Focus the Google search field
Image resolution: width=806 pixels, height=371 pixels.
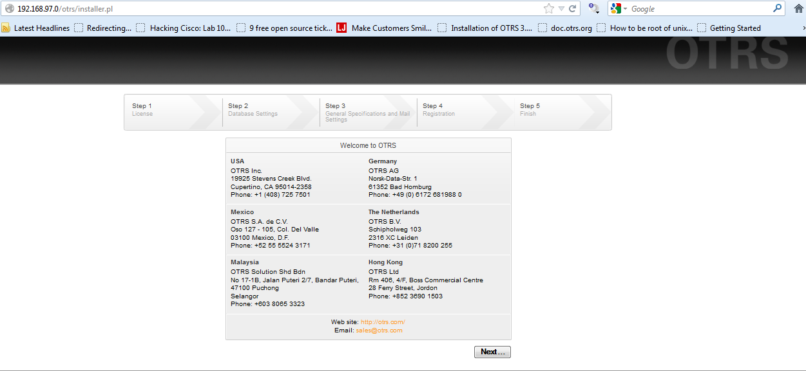pyautogui.click(x=700, y=9)
